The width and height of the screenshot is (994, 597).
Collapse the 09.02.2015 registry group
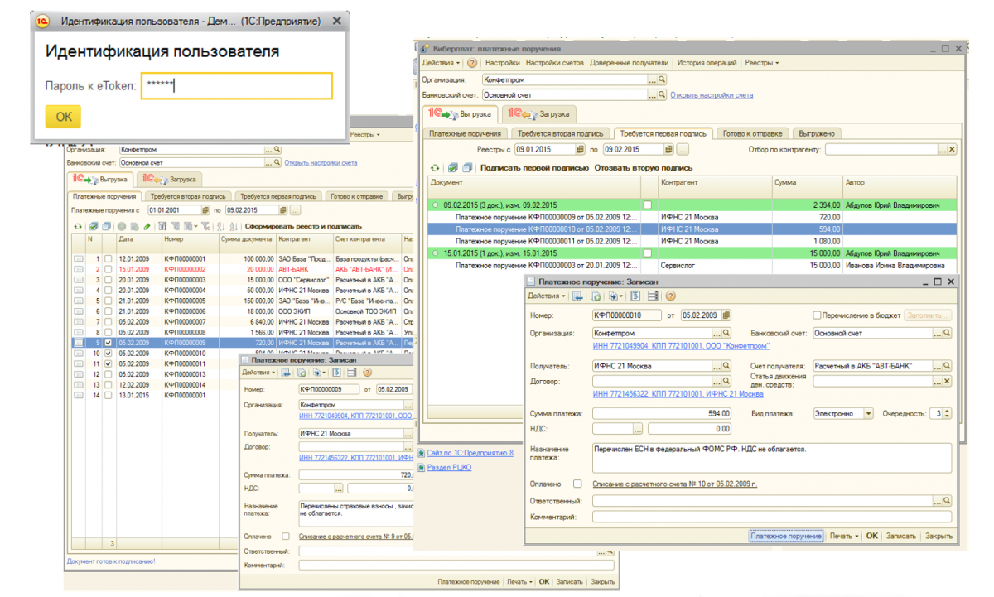(436, 205)
